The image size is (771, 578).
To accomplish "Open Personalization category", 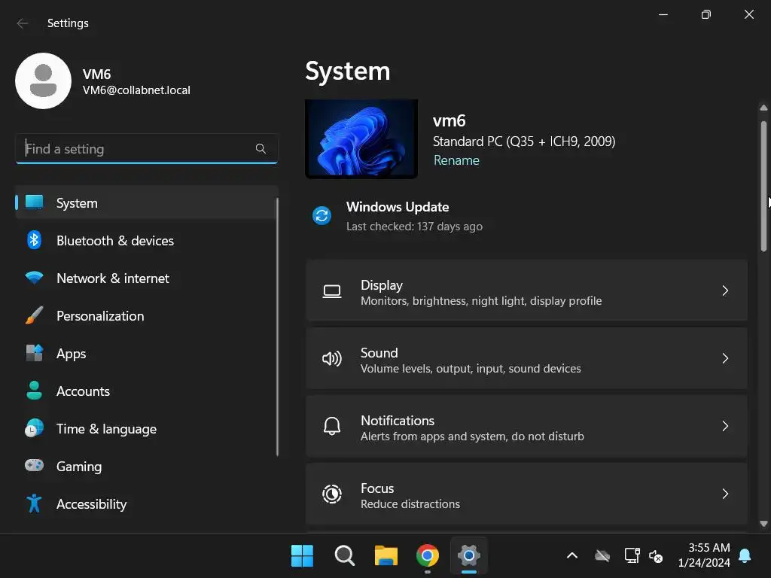I will click(x=147, y=316).
